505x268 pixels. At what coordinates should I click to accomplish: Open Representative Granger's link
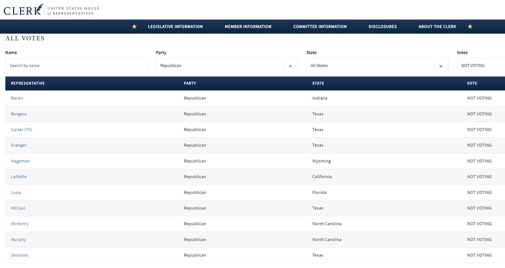pos(19,145)
